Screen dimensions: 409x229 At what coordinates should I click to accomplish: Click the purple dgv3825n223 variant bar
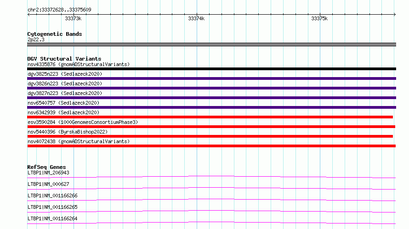(211, 78)
